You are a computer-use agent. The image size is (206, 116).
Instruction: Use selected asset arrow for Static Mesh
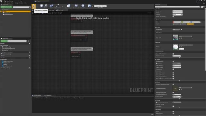point(180,38)
